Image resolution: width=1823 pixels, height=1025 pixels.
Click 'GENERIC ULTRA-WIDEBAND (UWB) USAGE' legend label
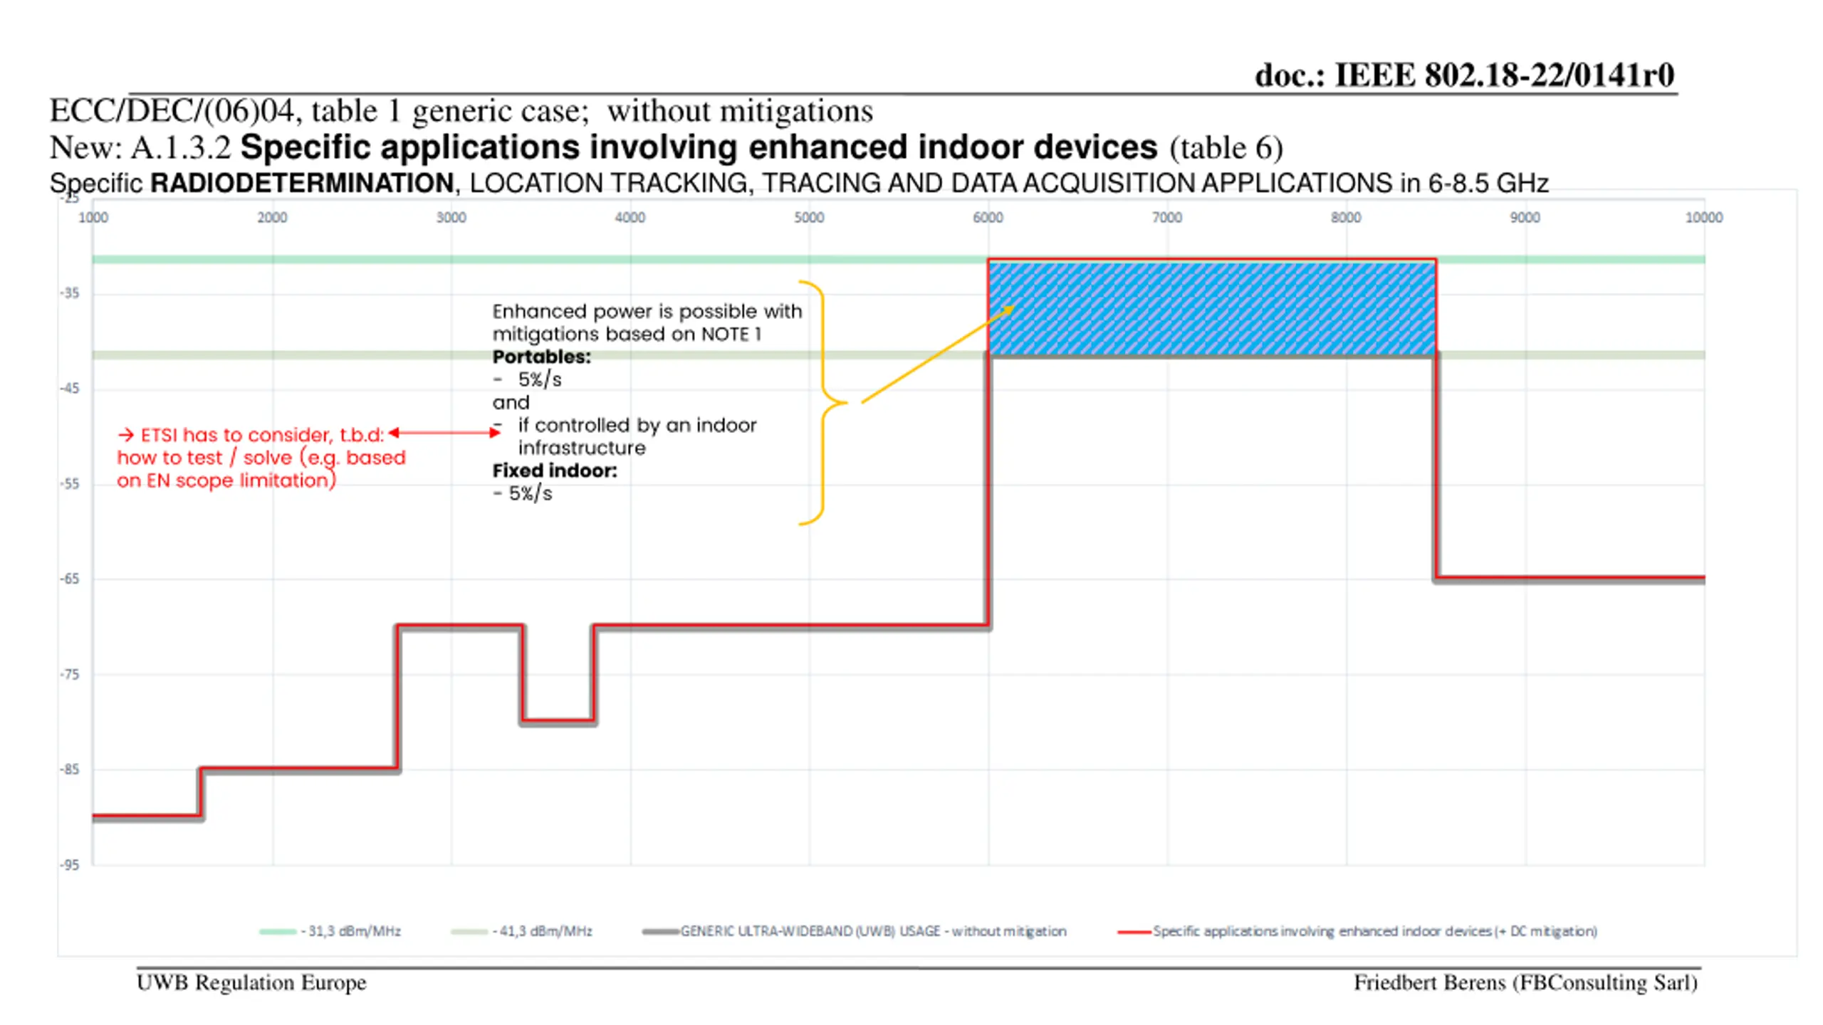pos(873,931)
